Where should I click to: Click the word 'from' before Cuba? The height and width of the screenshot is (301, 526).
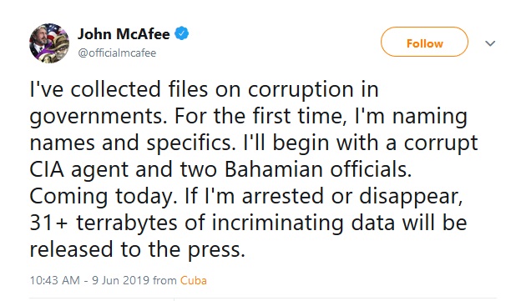point(164,280)
